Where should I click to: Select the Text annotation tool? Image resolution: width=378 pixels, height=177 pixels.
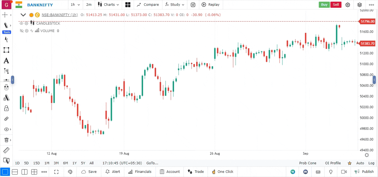(x=6, y=61)
